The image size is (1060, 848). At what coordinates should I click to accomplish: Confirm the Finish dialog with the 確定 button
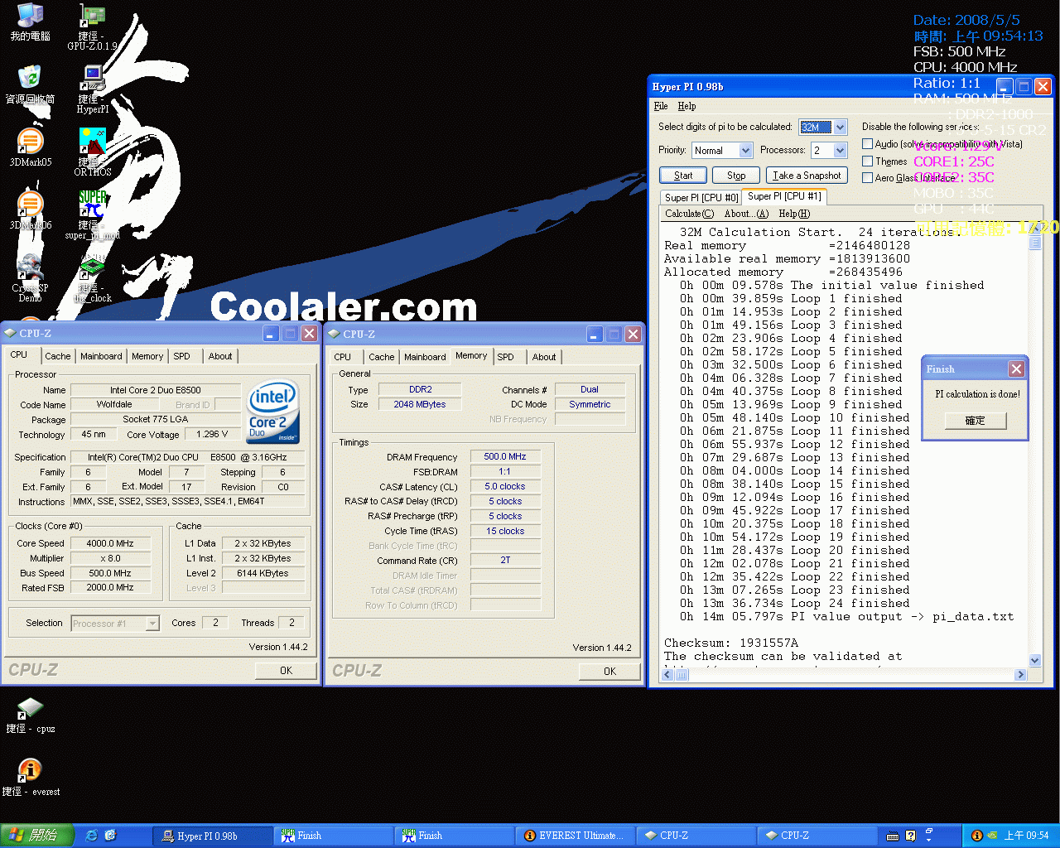tap(976, 421)
